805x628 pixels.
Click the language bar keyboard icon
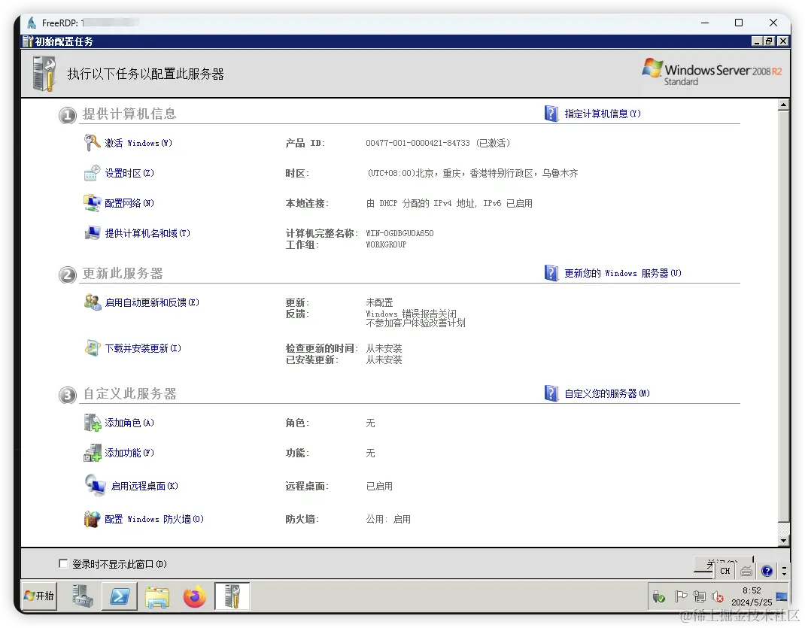pos(747,571)
